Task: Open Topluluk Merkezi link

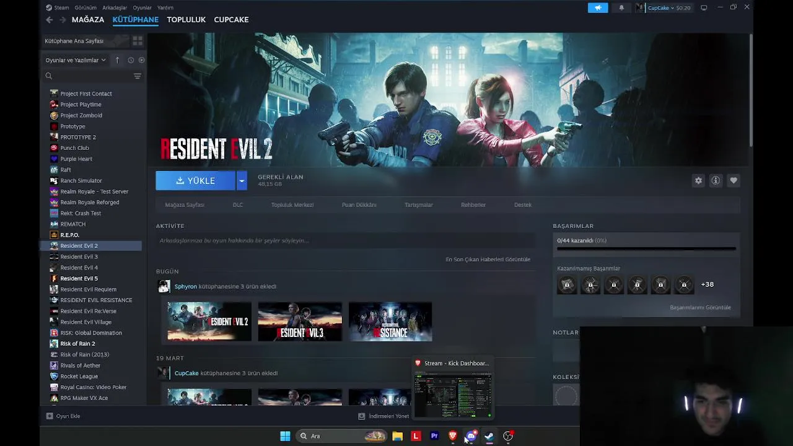Action: point(292,205)
